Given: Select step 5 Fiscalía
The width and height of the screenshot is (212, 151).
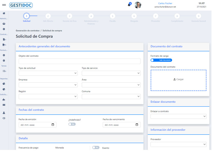Looking at the screenshot, I should click(x=113, y=16).
